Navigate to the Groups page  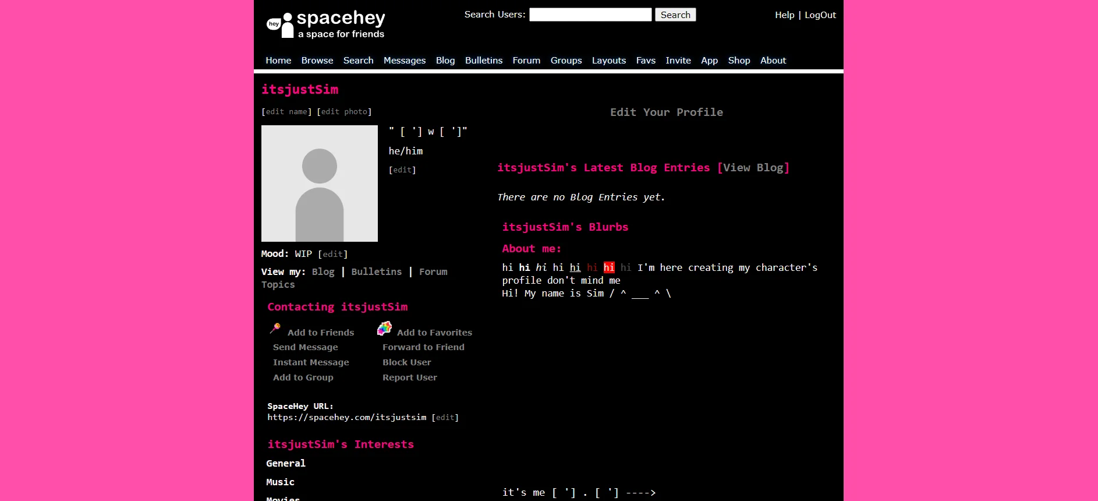tap(566, 61)
